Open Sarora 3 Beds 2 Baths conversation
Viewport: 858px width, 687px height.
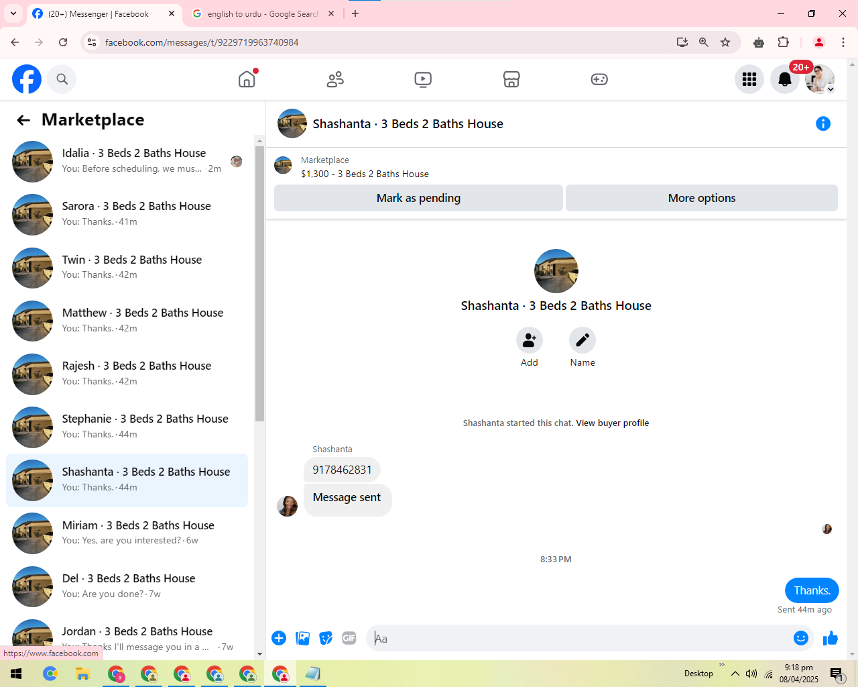(127, 215)
